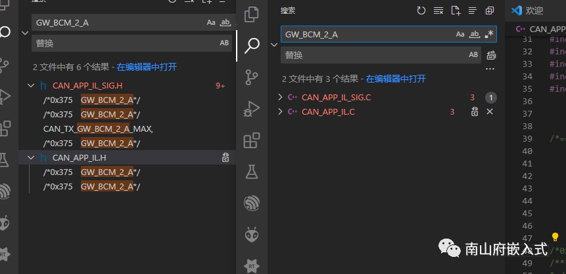Dismiss the CAN_APP_IL.C result with X
The width and height of the screenshot is (566, 274).
click(489, 112)
